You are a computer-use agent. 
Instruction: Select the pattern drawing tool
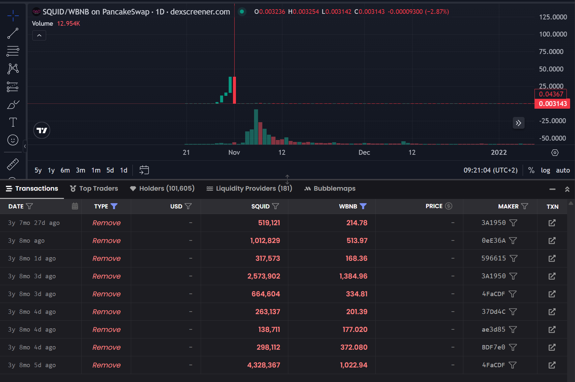click(x=13, y=69)
